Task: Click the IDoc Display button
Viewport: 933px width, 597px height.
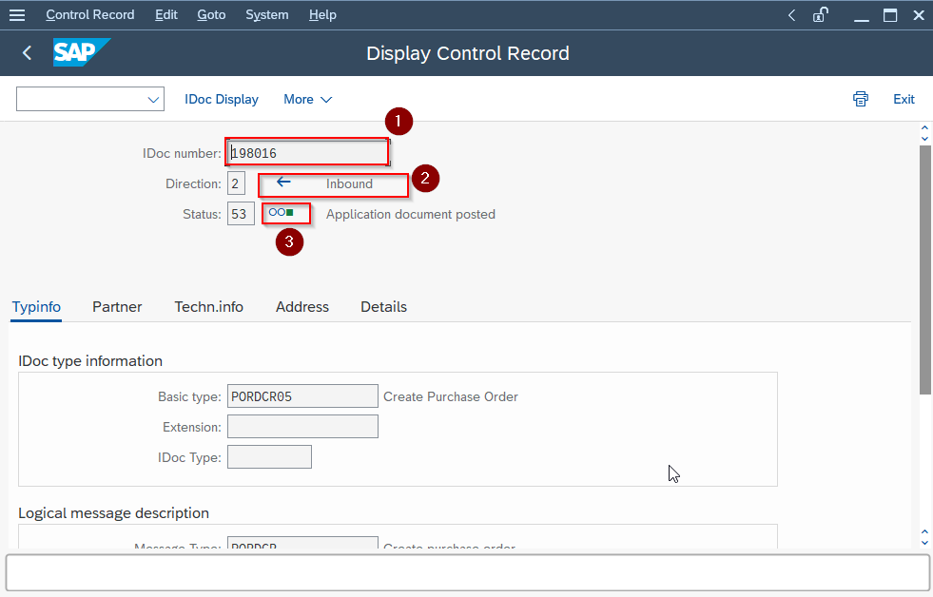Action: pos(222,99)
